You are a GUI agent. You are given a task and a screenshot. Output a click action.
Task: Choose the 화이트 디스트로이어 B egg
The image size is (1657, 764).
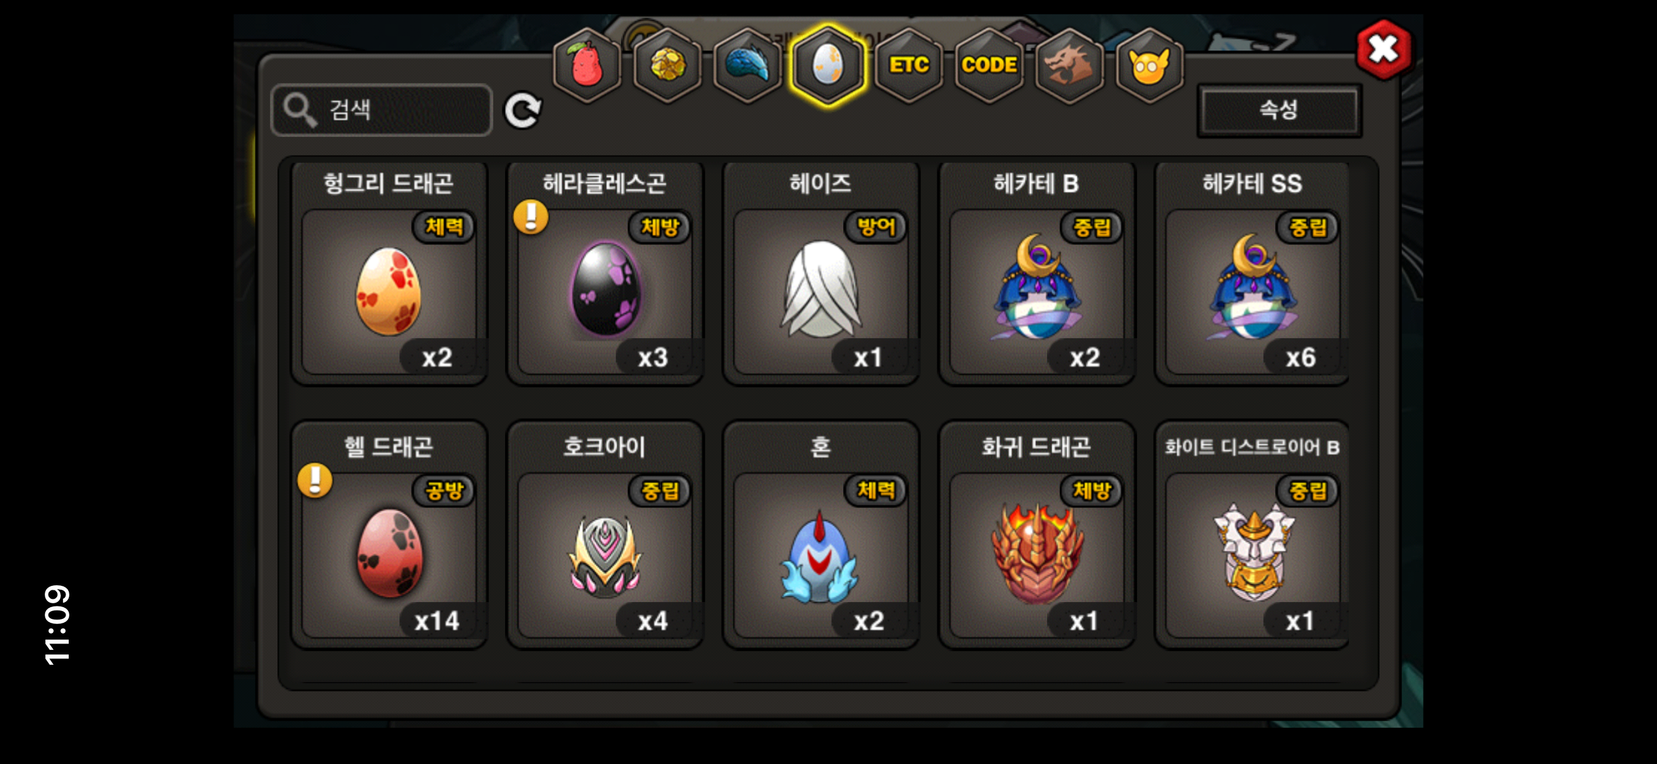[1252, 535]
